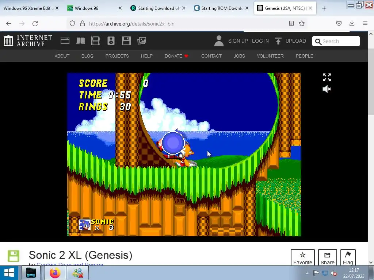Reload the current page
Viewport: 374px width, 280px height.
(x=35, y=24)
